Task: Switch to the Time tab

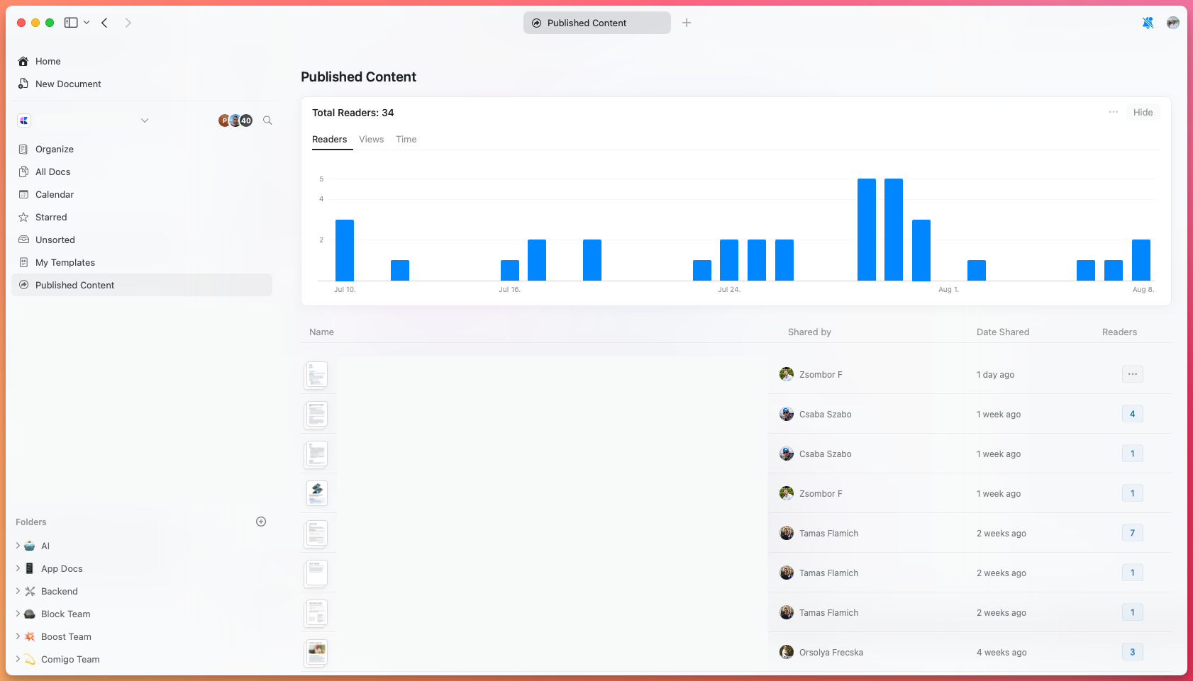Action: (406, 139)
